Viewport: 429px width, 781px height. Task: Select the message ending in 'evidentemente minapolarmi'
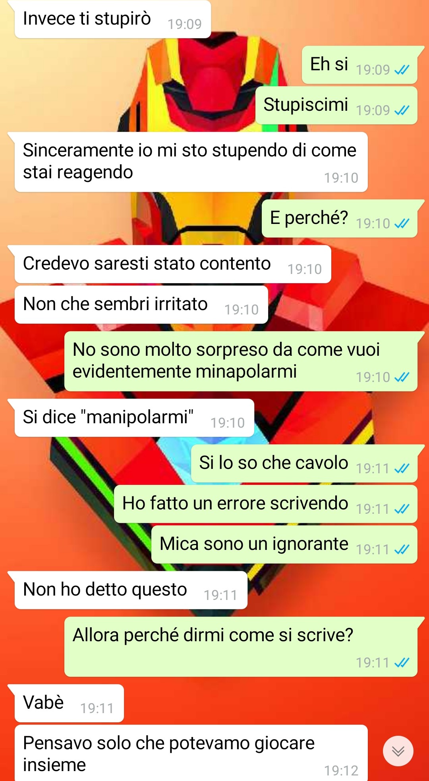[241, 361]
